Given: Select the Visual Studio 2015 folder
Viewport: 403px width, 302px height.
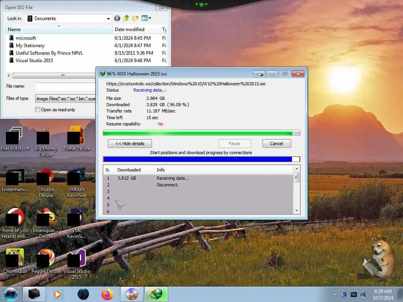Looking at the screenshot, I should (34, 60).
